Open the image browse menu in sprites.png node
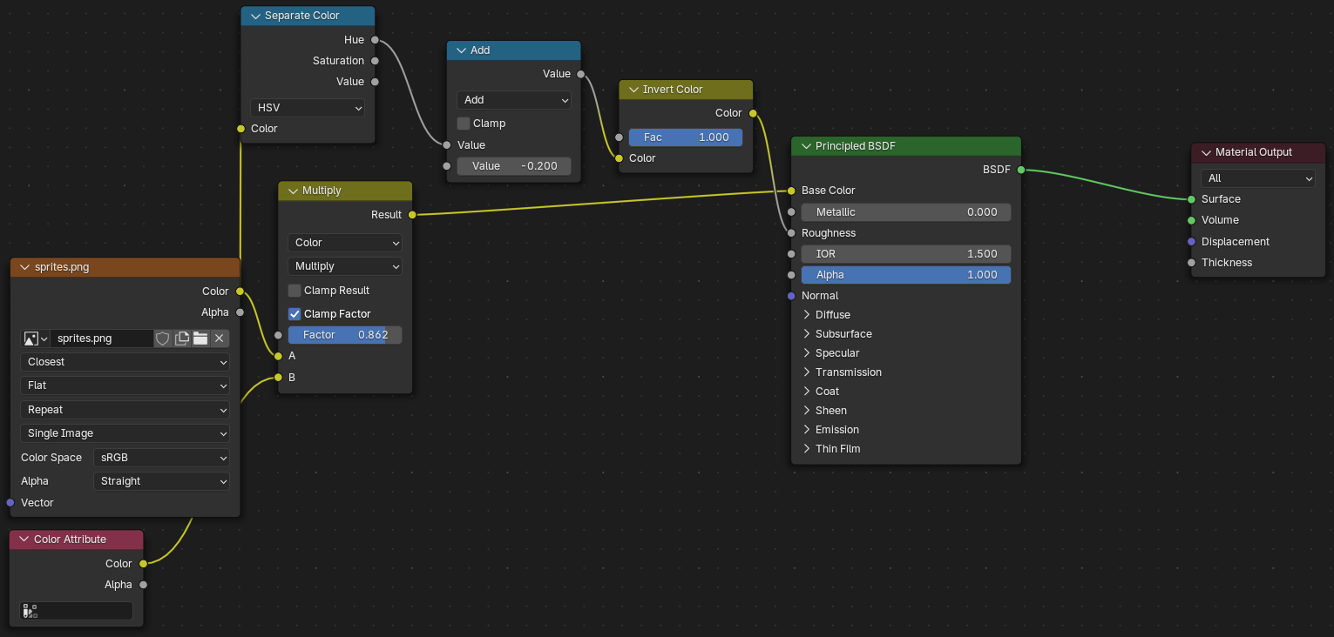 (36, 339)
